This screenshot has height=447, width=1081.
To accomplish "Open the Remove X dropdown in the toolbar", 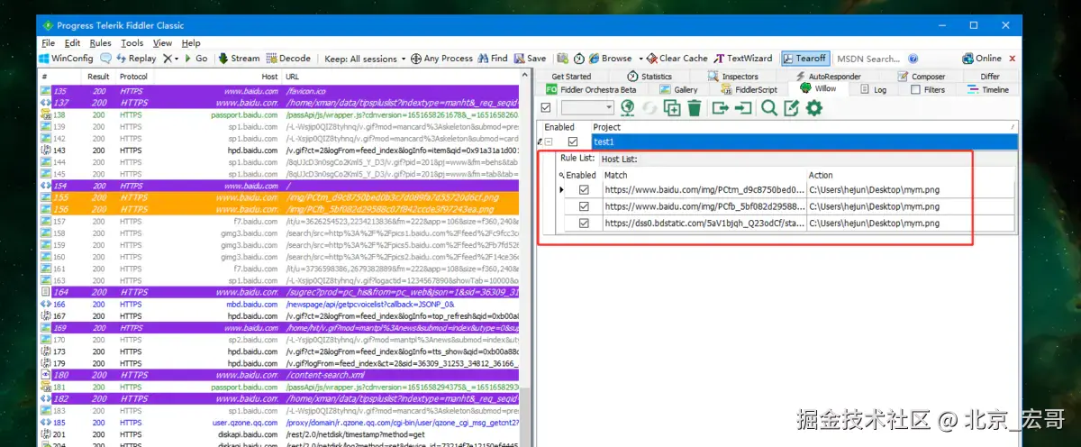I will [170, 59].
